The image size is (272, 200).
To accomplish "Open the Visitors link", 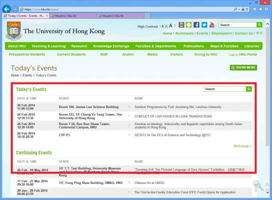I will pyautogui.click(x=176, y=54).
